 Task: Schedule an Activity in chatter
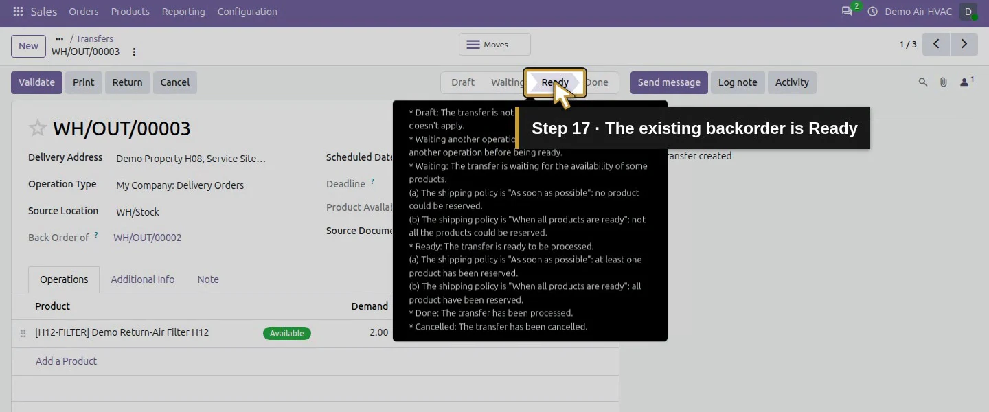792,82
